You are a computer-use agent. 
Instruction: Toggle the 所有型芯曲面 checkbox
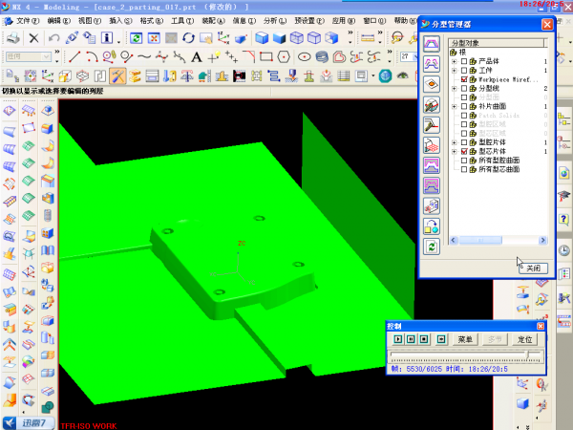[464, 169]
